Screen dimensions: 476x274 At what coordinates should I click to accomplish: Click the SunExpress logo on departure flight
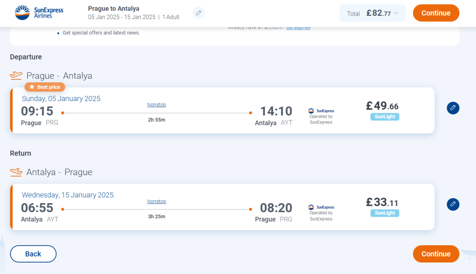click(x=321, y=111)
